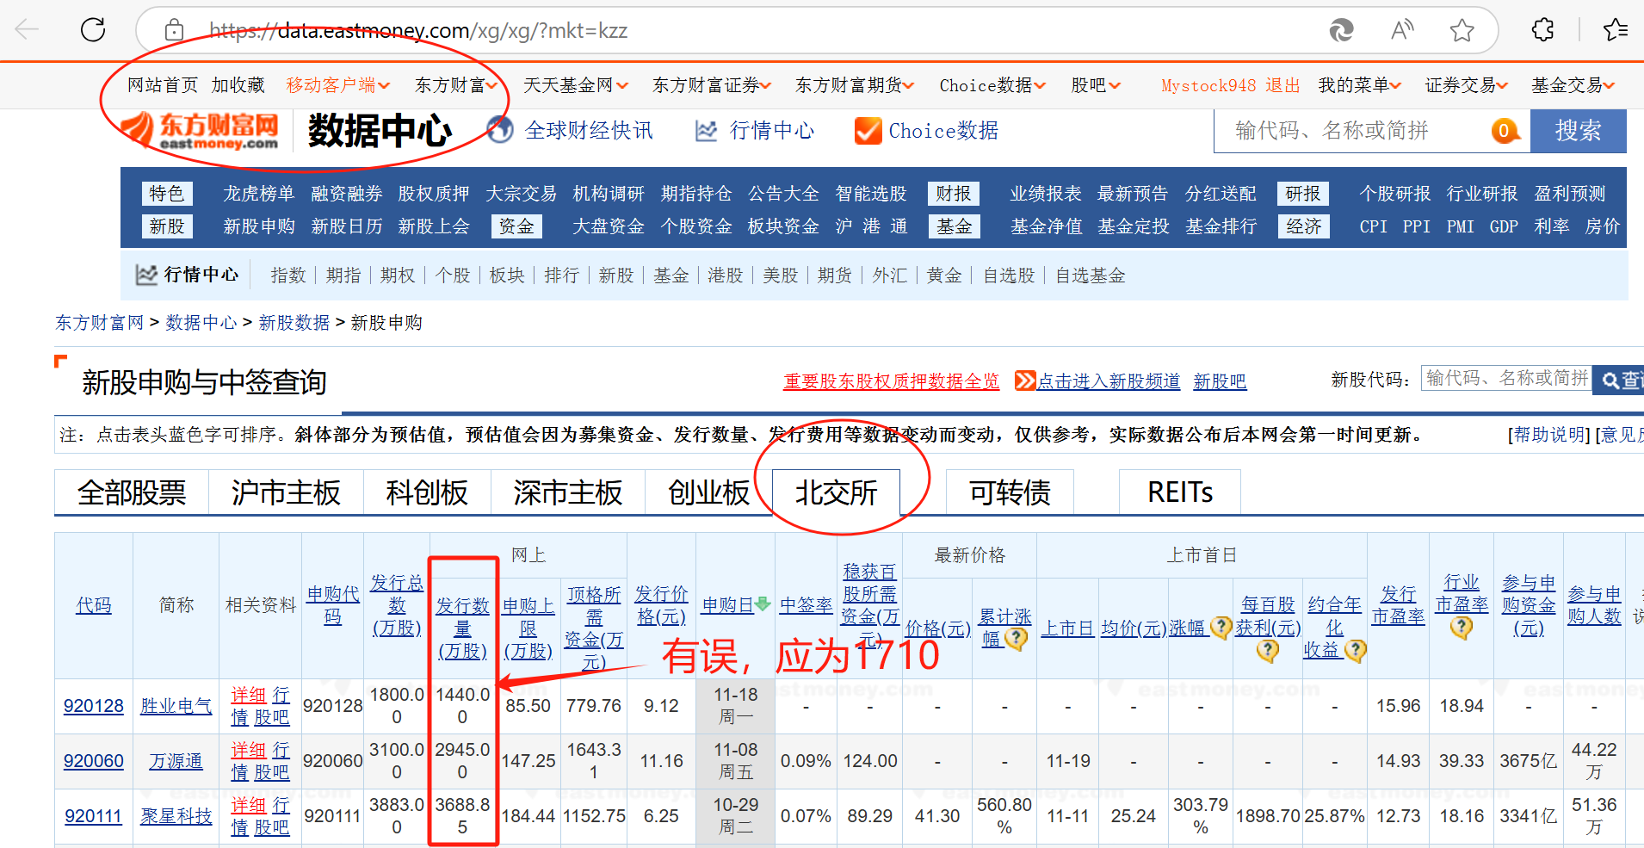Switch to the 可转债 tab
Viewport: 1644px width, 848px height.
[1009, 492]
